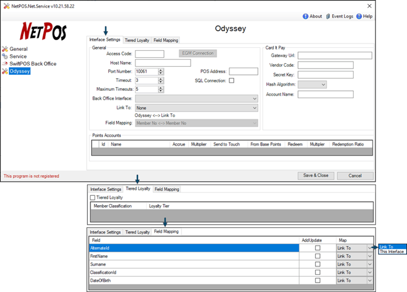
Task: Choose Link To in the open dropdown list
Action: 392,247
